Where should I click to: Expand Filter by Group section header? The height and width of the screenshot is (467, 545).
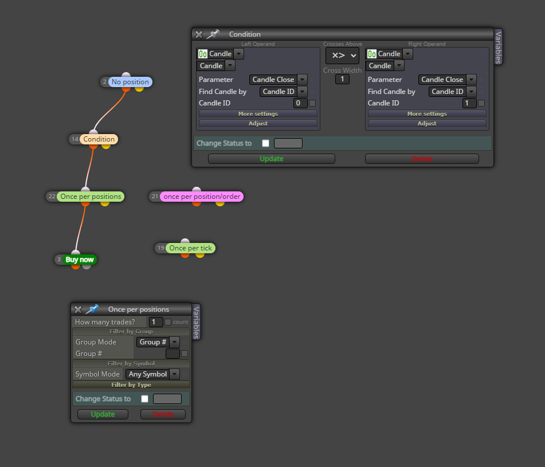click(131, 332)
